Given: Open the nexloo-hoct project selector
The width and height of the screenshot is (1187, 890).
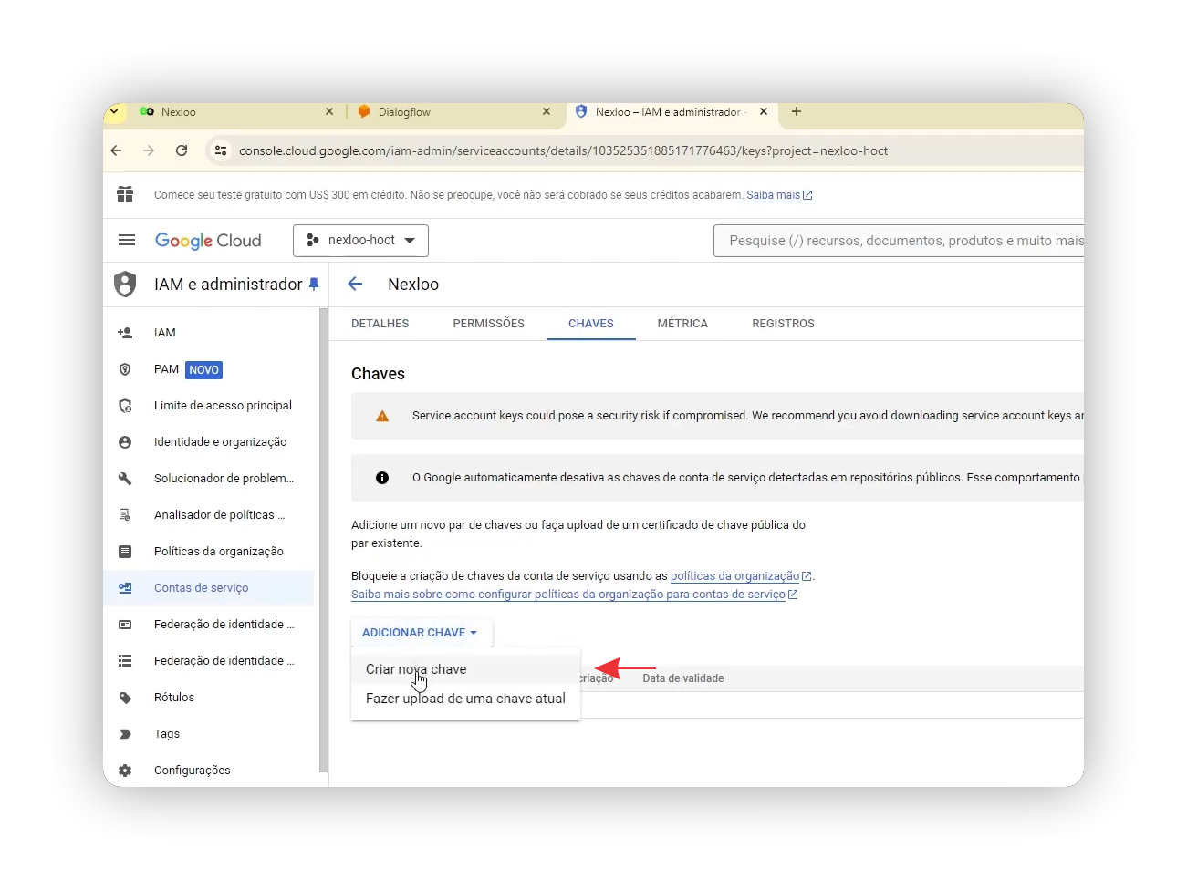Looking at the screenshot, I should pyautogui.click(x=360, y=240).
